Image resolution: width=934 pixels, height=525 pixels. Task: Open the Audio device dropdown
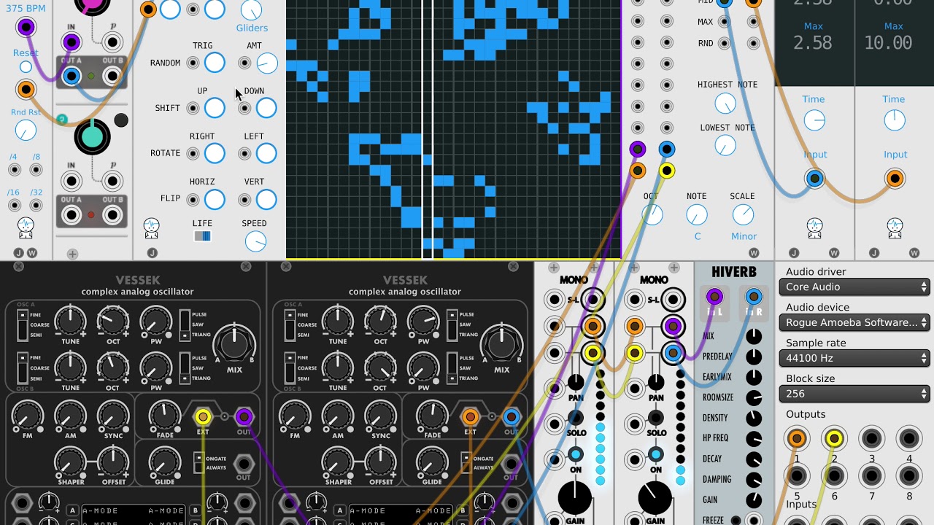click(854, 322)
